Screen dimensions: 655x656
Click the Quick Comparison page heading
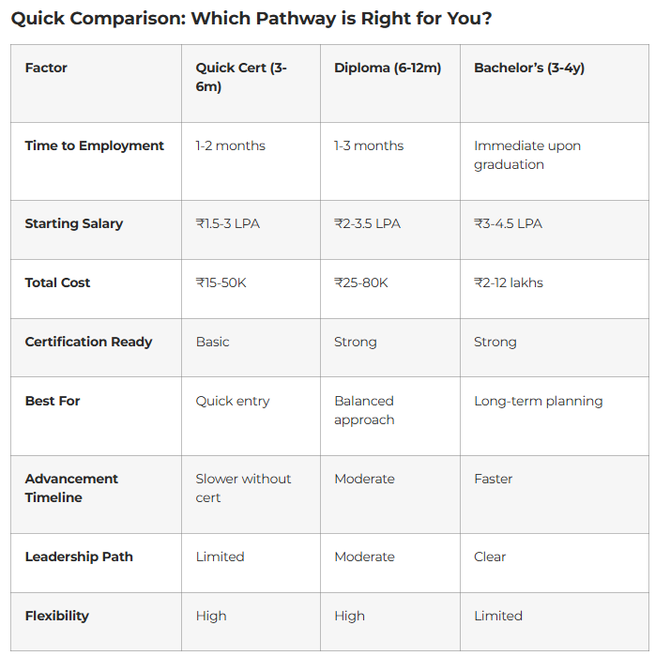(x=251, y=19)
